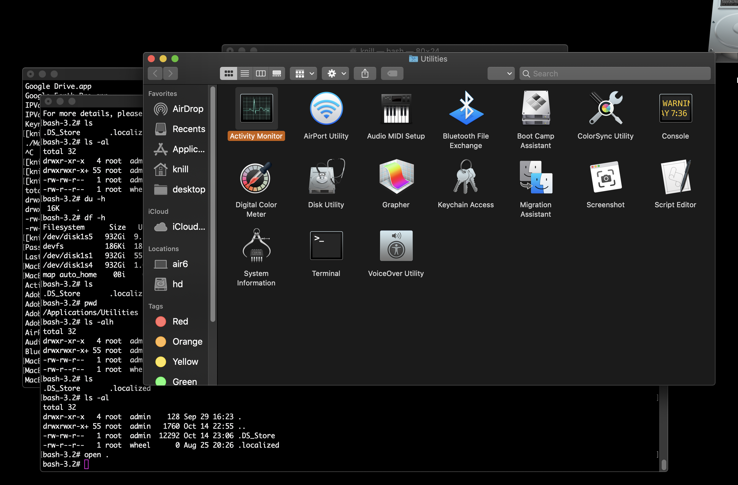
Task: Switch Finder to list view
Action: click(x=245, y=73)
